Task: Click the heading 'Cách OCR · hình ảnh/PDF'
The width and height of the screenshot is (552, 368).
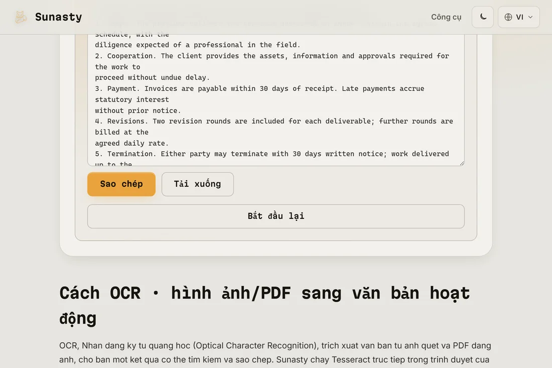Action: click(x=264, y=306)
